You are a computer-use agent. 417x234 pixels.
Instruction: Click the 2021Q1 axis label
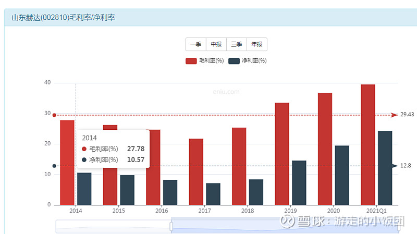point(376,211)
